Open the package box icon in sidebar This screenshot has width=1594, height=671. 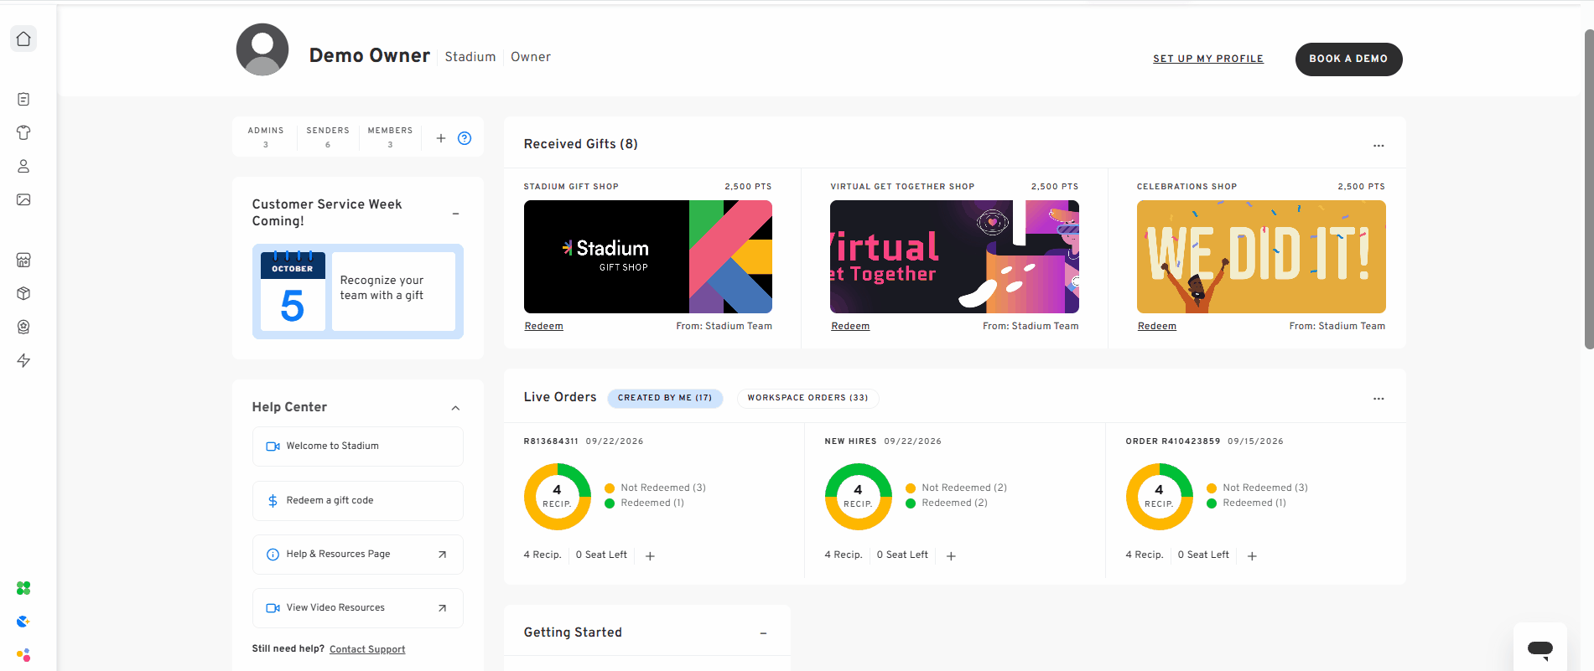23,293
